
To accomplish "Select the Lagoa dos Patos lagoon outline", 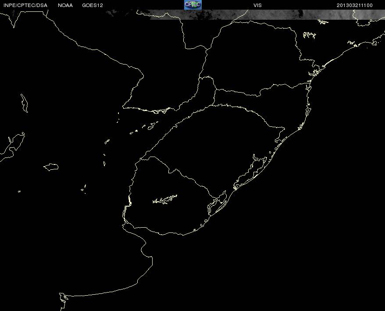I will pos(251,172).
